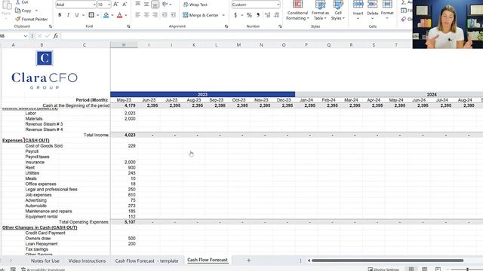This screenshot has width=483, height=271.
Task: Apply font color with the red A icon
Action: click(x=120, y=15)
